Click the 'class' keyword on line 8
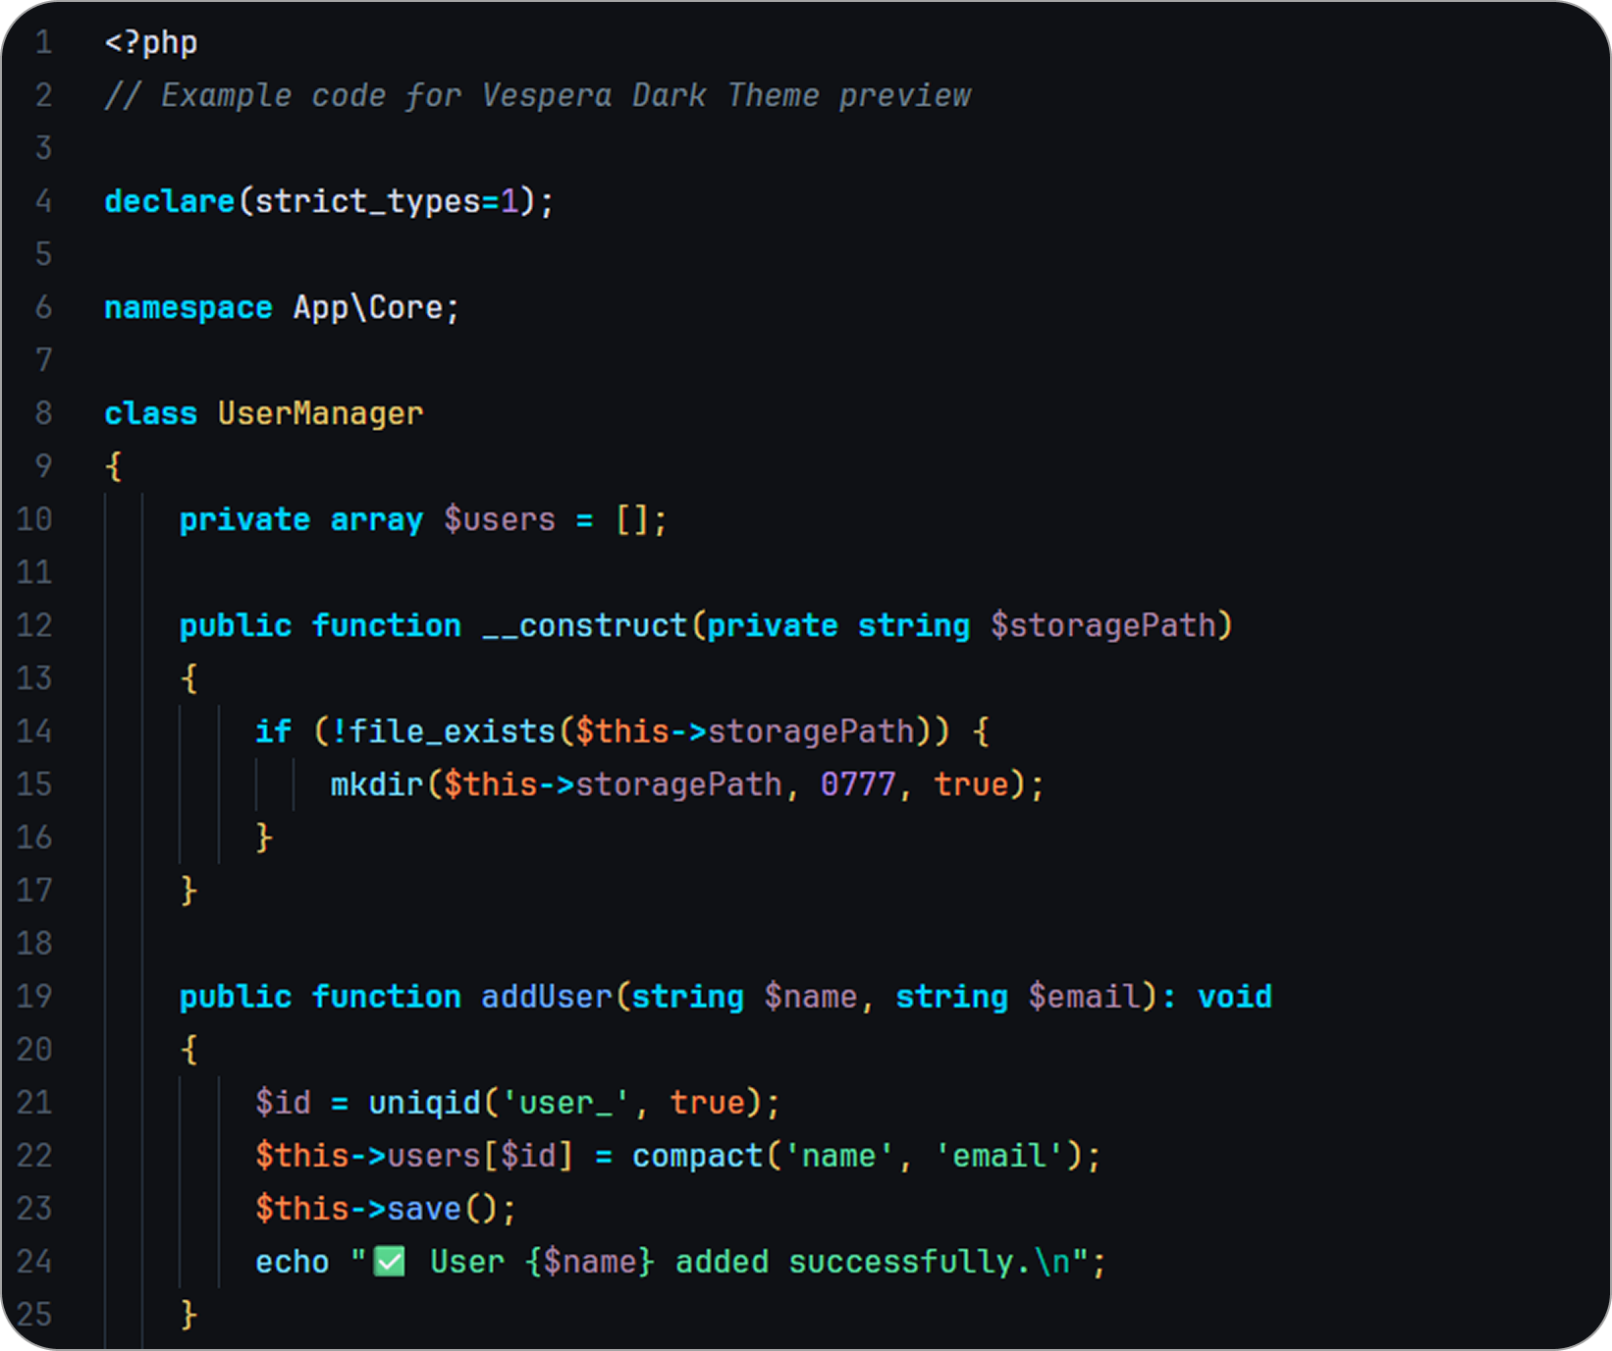Viewport: 1612px width, 1351px height. point(151,413)
